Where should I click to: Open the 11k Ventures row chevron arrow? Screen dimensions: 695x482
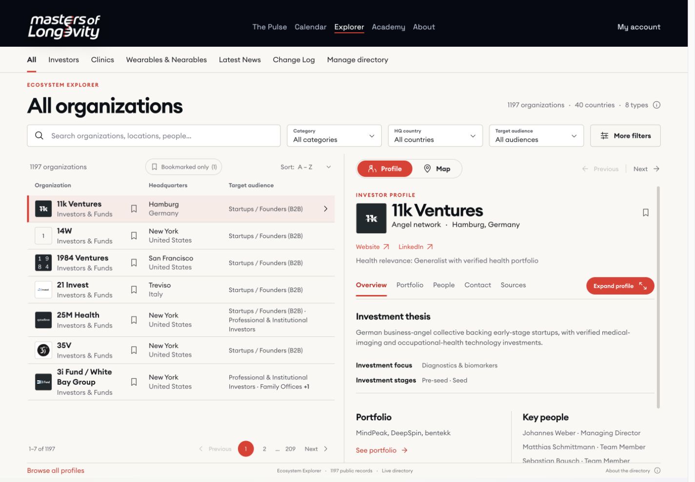326,209
